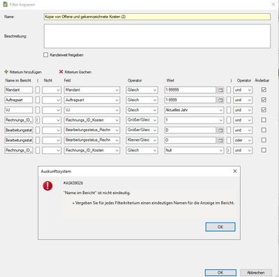Close the Auskunftssystem message dialog
The width and height of the screenshot is (279, 277).
pyautogui.click(x=235, y=171)
